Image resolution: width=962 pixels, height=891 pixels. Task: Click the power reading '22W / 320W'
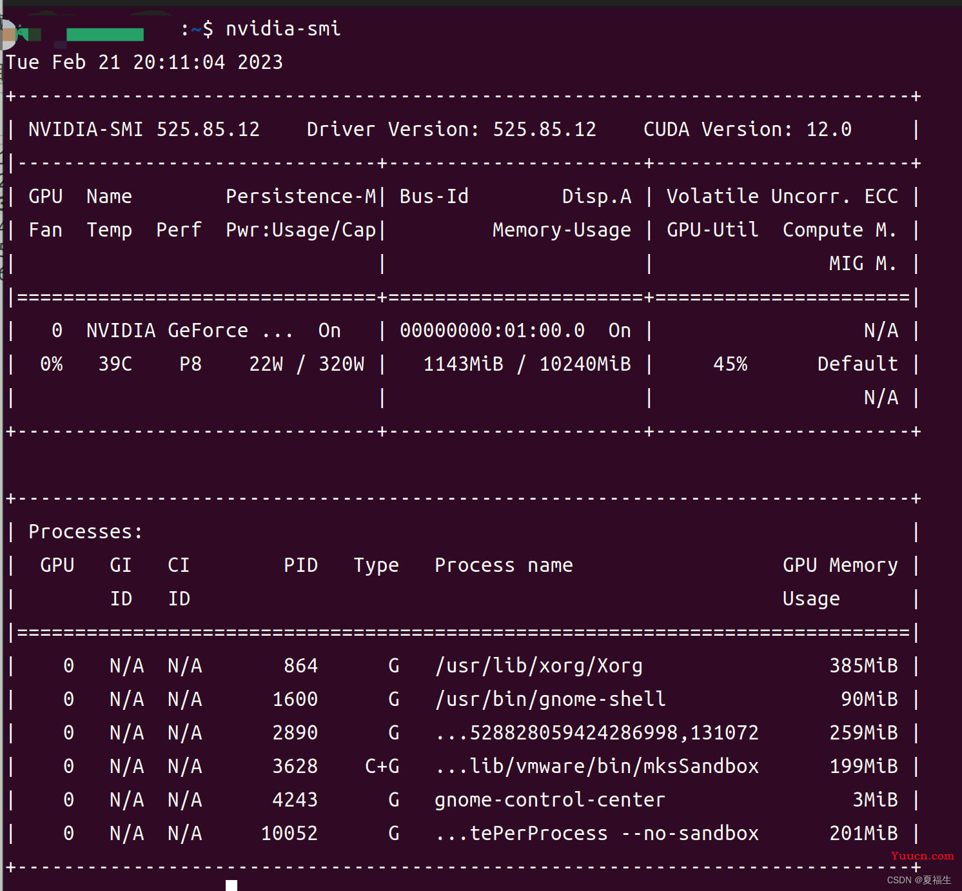pos(306,364)
